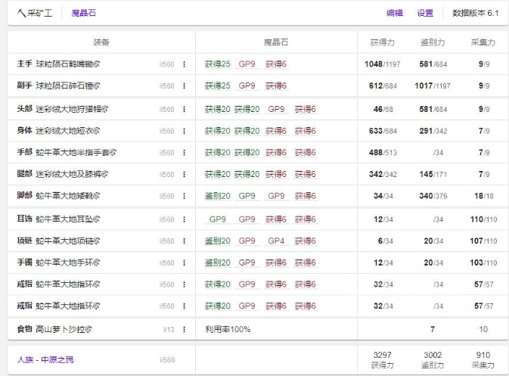Click 110/110 value in 耳饰 row
509x376 pixels.
coord(484,219)
